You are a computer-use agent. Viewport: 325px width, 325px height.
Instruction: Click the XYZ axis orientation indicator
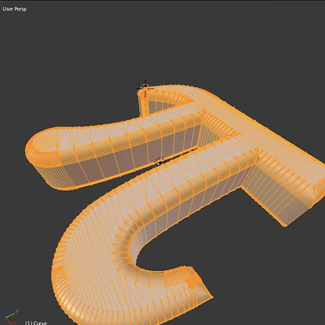tap(11, 315)
